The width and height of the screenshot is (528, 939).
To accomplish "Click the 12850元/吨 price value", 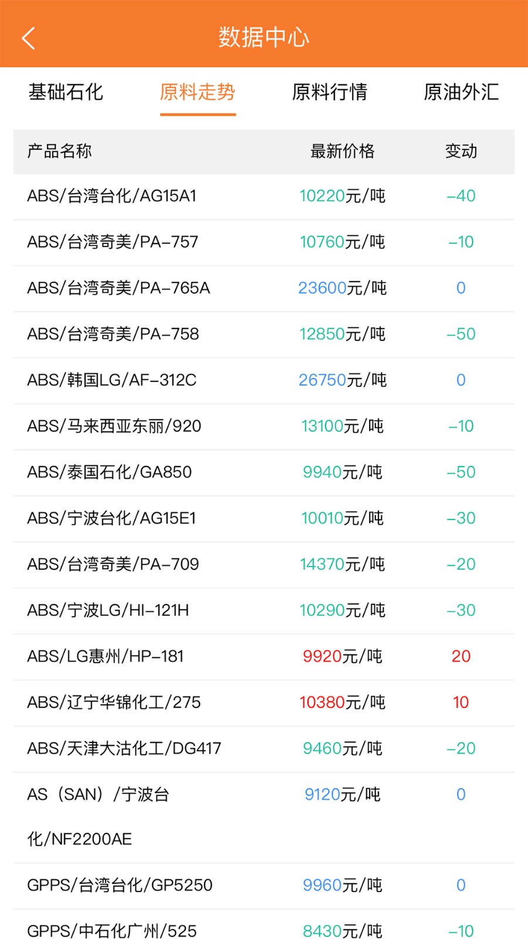I will pyautogui.click(x=342, y=334).
